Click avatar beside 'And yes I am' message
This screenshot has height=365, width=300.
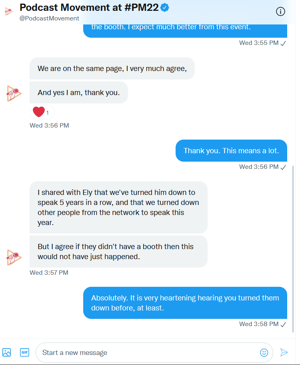(14, 93)
